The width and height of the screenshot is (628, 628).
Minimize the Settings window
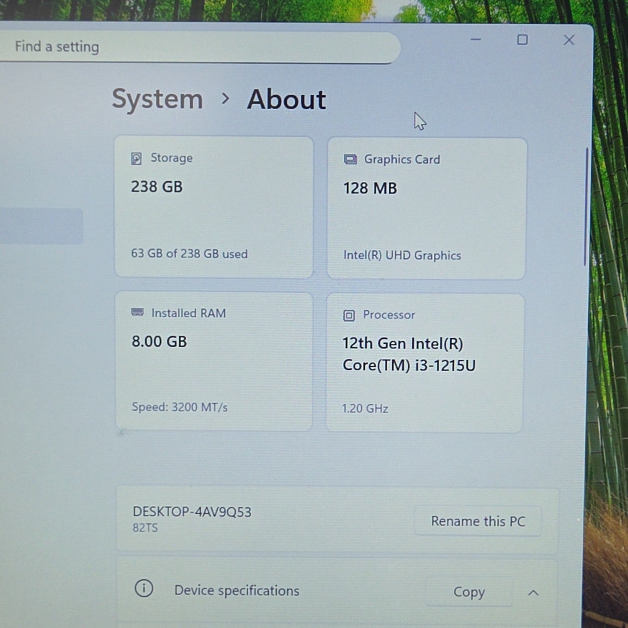476,40
